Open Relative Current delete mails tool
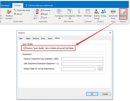The image size is (130, 101). (9, 14)
